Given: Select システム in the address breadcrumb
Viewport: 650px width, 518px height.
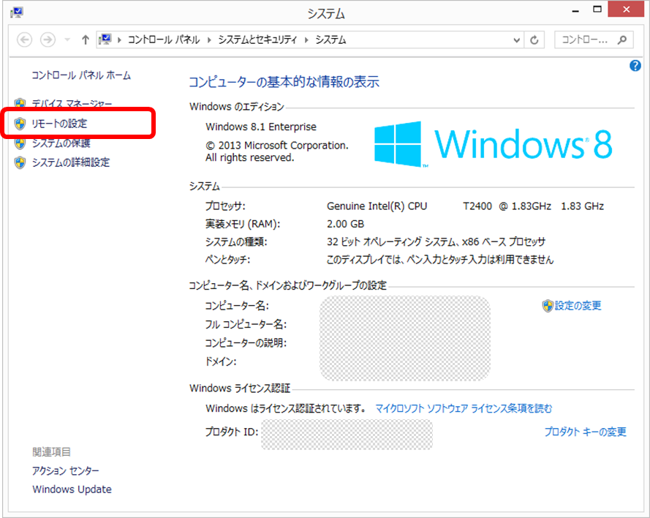Looking at the screenshot, I should pos(330,40).
